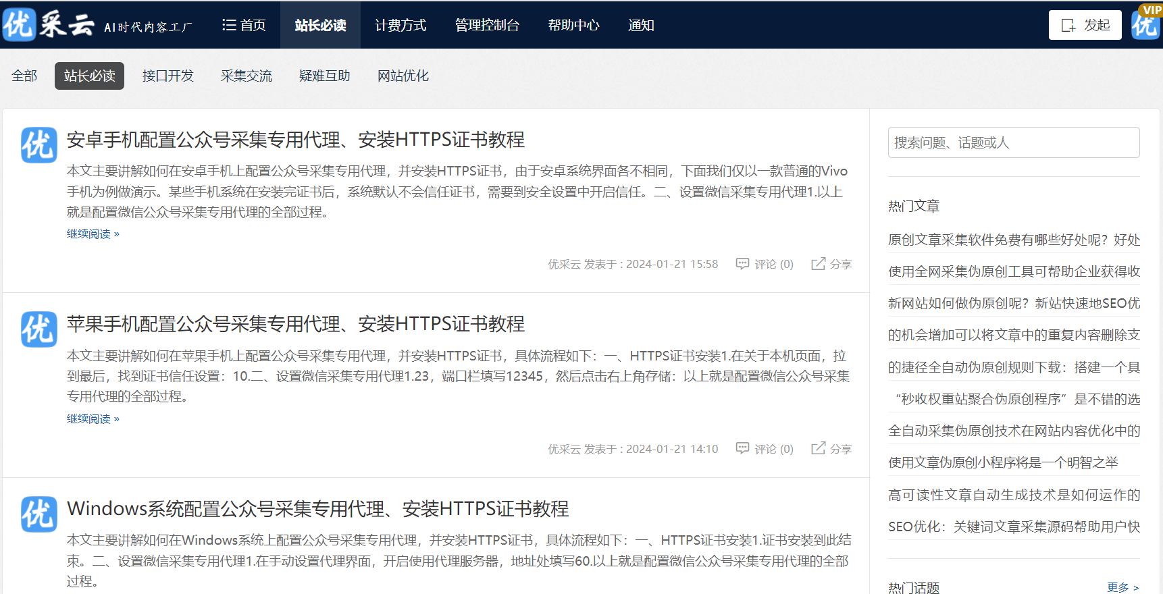Go to 计费方式 in navigation
Image resolution: width=1163 pixels, height=594 pixels.
tap(400, 25)
